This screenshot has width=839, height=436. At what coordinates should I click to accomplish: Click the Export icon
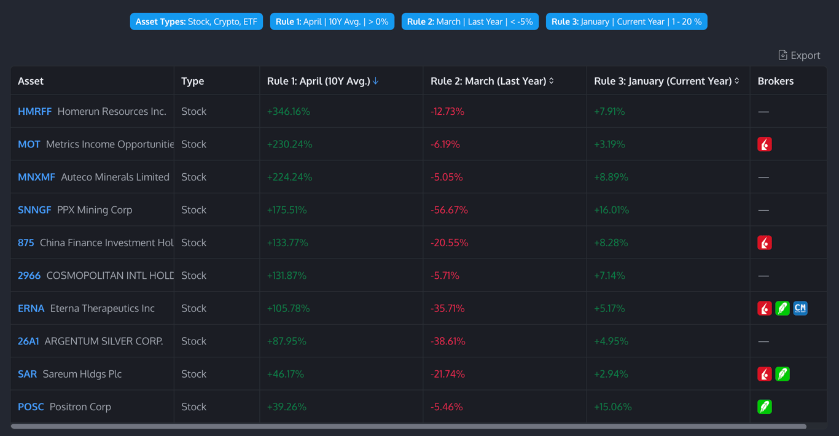tap(782, 55)
